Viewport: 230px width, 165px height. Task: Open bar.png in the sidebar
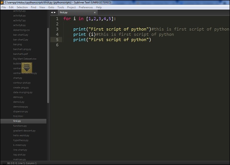pyautogui.click(x=18, y=44)
